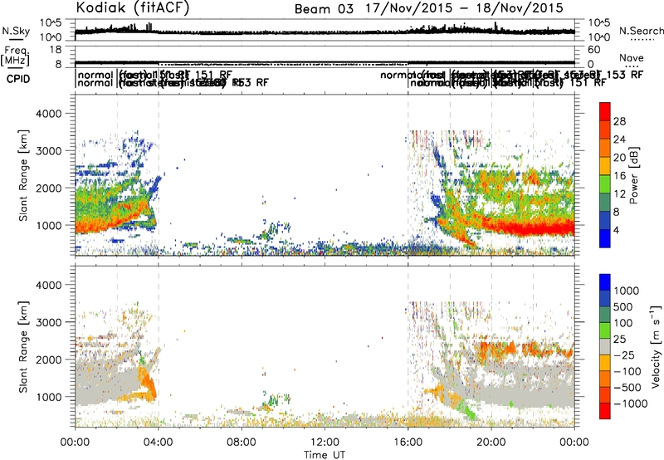Click the "-500" tick on Velocity colorbar
Screen dimensions: 664x460
pos(627,388)
